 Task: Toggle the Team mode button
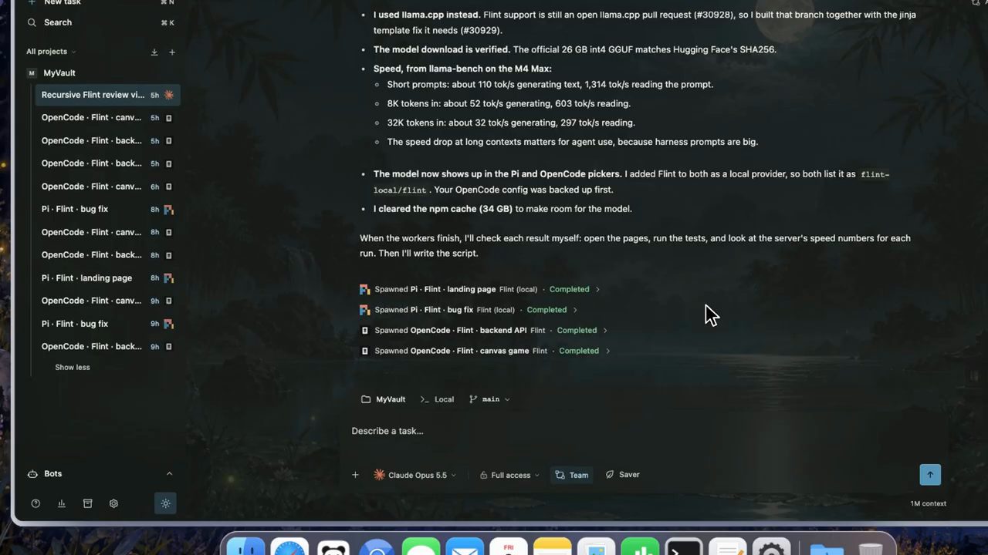click(x=572, y=475)
